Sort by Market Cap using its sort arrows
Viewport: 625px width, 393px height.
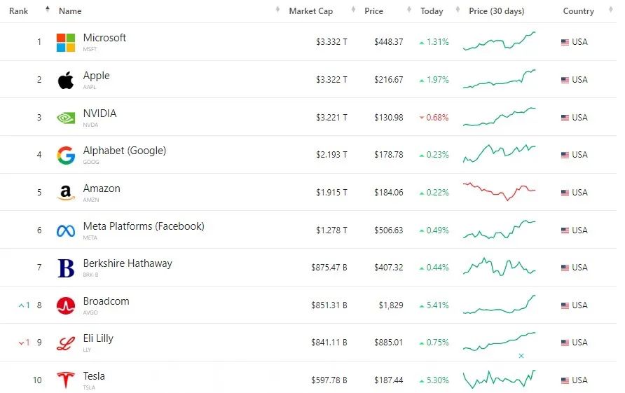pyautogui.click(x=353, y=10)
